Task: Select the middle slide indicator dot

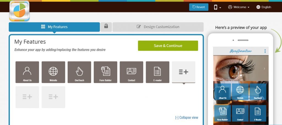Action: point(241,75)
